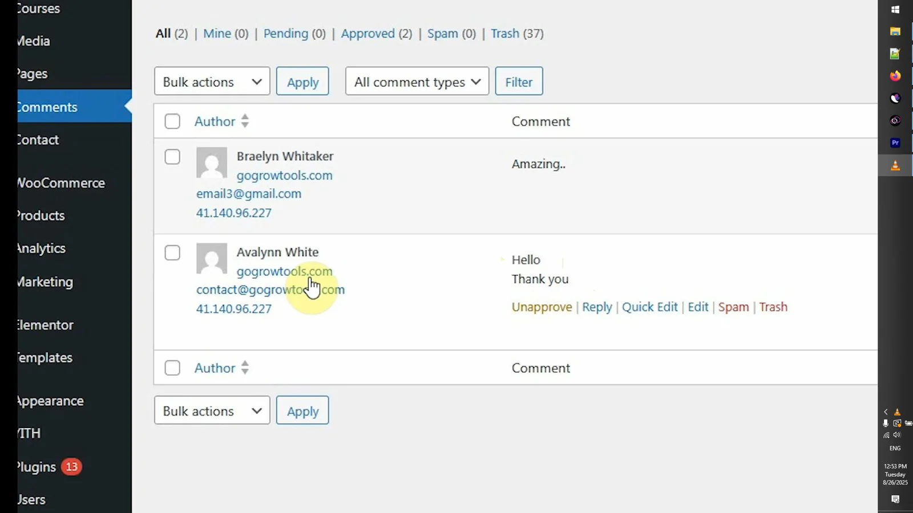The image size is (913, 513).
Task: Show hidden system tray icons
Action: (x=886, y=412)
